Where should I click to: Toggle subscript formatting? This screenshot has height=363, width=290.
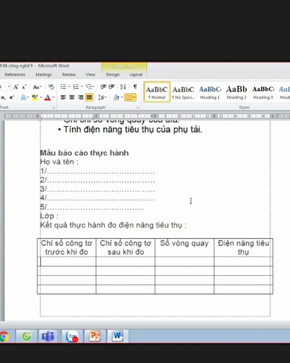click(x=3, y=98)
